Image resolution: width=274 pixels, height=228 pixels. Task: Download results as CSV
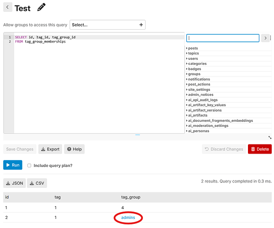(37, 183)
